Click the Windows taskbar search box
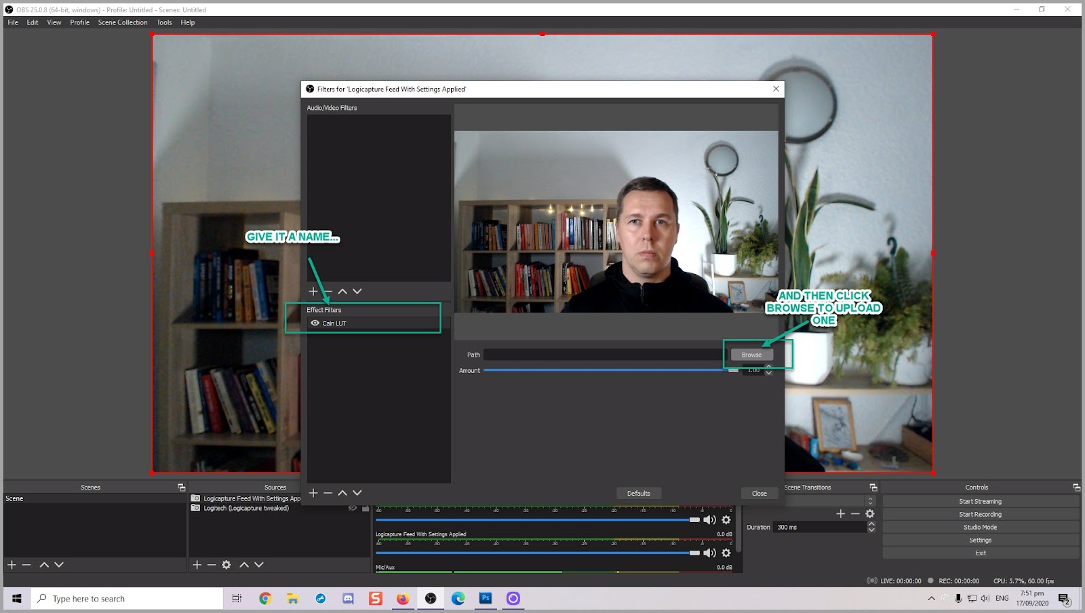This screenshot has width=1085, height=613. [x=127, y=599]
